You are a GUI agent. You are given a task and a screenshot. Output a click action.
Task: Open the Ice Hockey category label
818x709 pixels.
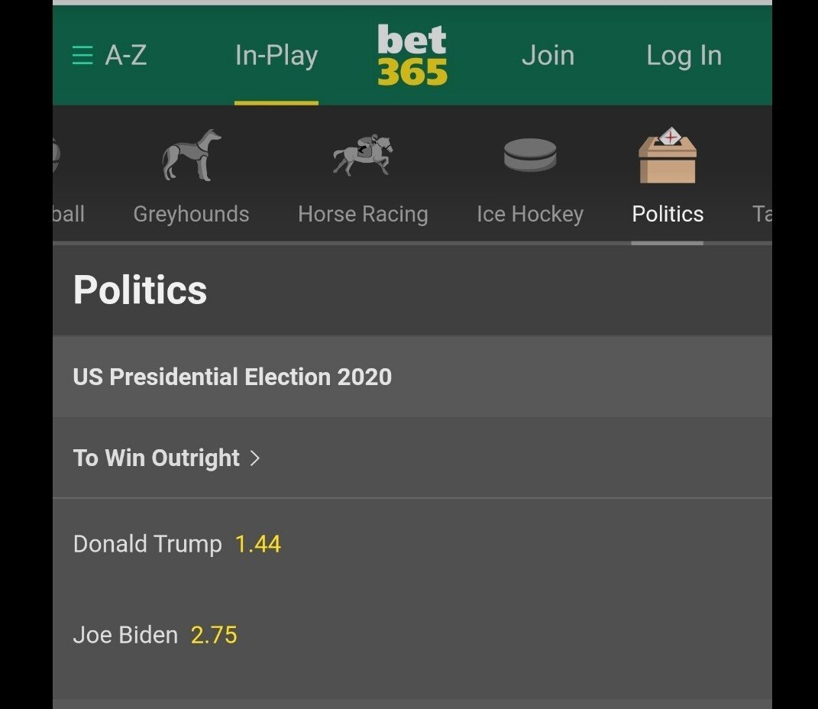pos(530,214)
